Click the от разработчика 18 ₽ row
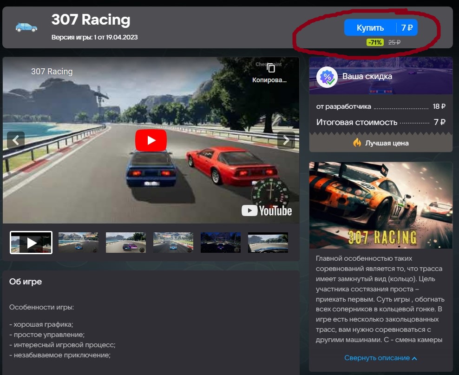This screenshot has height=375, width=459. (x=381, y=106)
